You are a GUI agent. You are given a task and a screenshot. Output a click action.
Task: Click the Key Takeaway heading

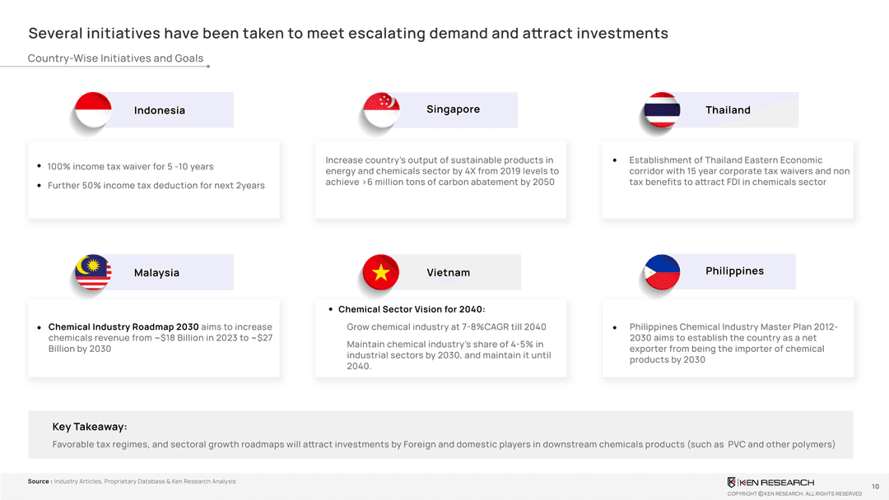(x=89, y=427)
